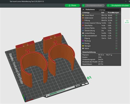The image size is (130, 104).
Task: Enable display checkbox for Einzug
Action: (116, 44)
